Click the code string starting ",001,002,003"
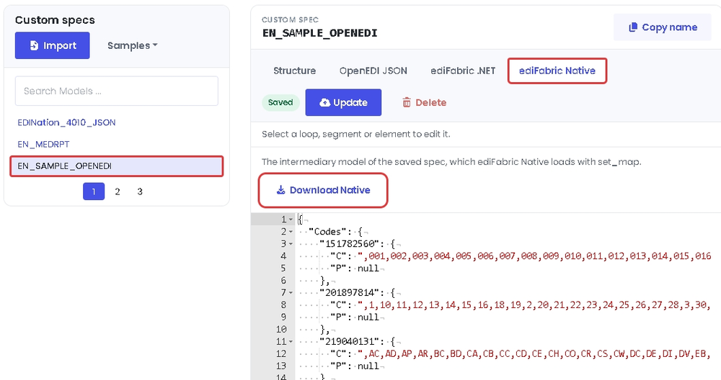Image resolution: width=721 pixels, height=380 pixels. 534,256
